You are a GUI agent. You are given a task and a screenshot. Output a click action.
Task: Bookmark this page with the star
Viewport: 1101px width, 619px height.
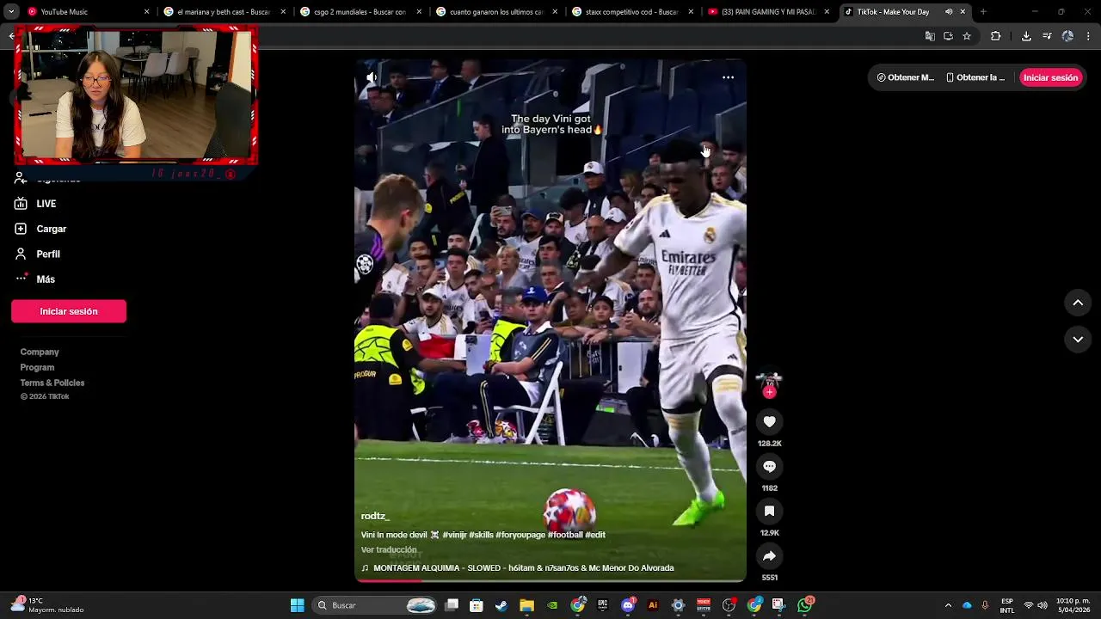coord(967,36)
